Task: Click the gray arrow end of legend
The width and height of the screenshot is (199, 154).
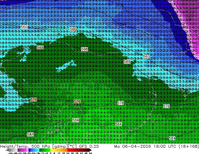Action: tap(7, 150)
